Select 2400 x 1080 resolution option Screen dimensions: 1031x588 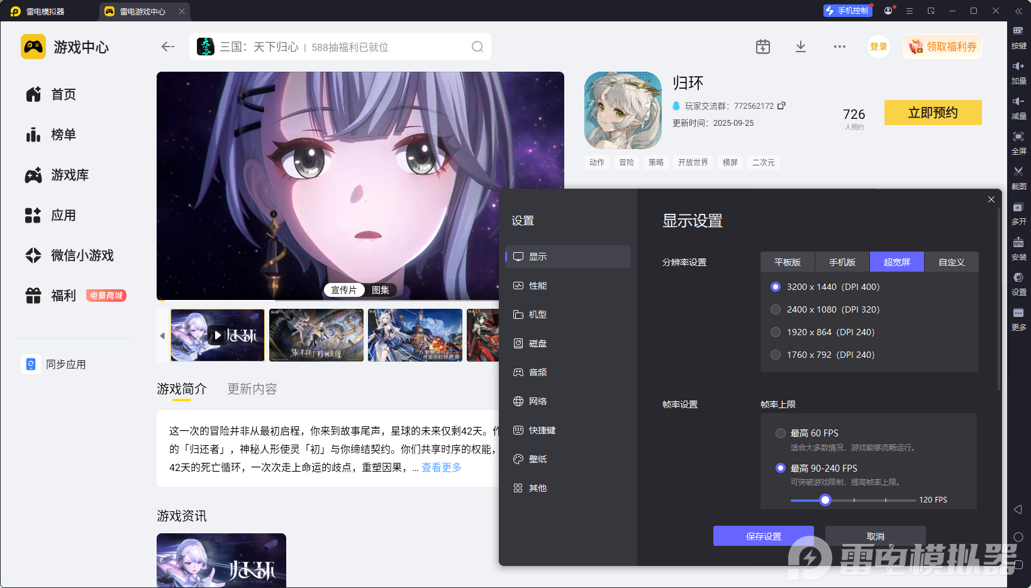(x=776, y=309)
